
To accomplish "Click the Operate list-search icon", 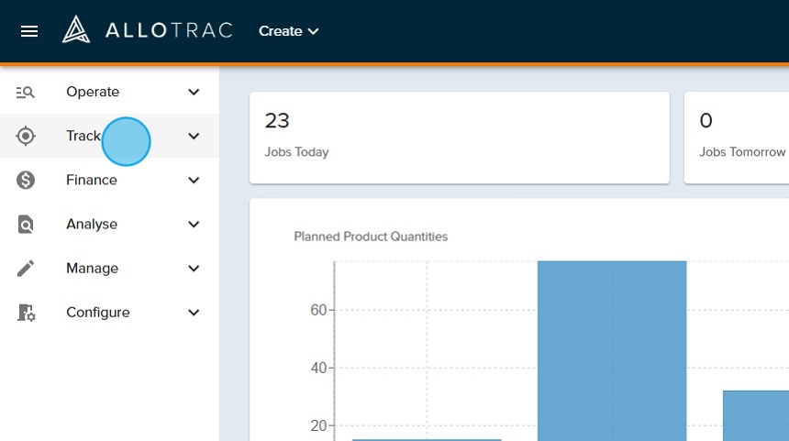I will (26, 92).
